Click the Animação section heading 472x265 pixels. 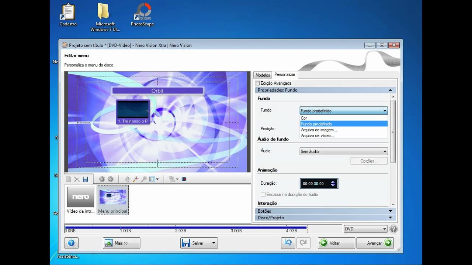(267, 170)
